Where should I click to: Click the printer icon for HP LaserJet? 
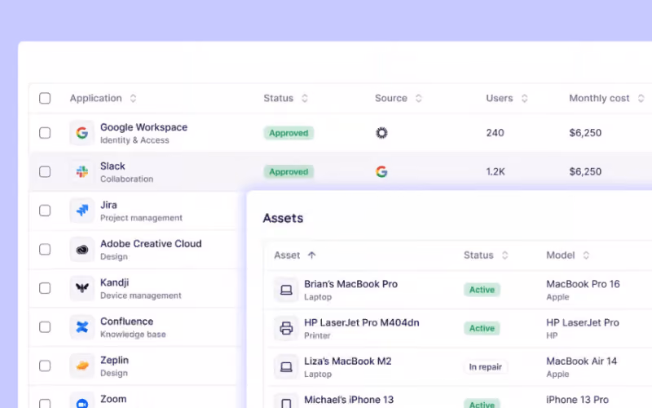coord(286,328)
